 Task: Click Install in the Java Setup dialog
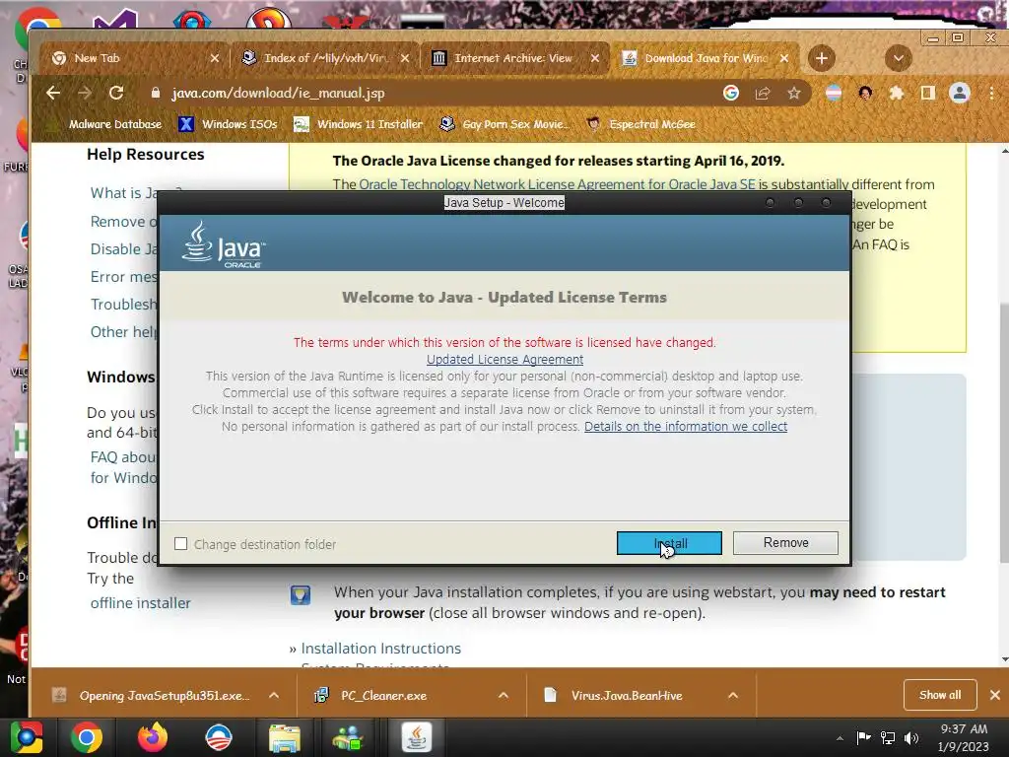coord(669,543)
